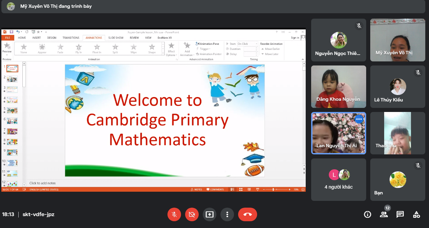This screenshot has width=429, height=228.
Task: Leave the call with the red hang-up button
Action: pyautogui.click(x=247, y=214)
